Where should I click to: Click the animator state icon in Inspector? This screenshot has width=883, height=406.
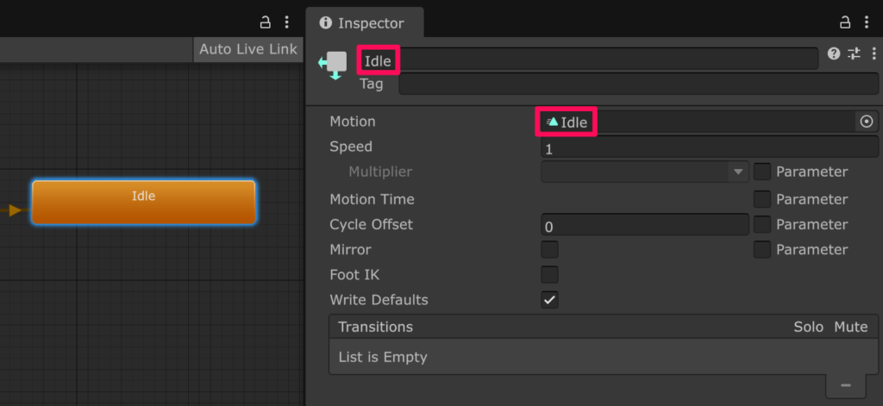[333, 65]
